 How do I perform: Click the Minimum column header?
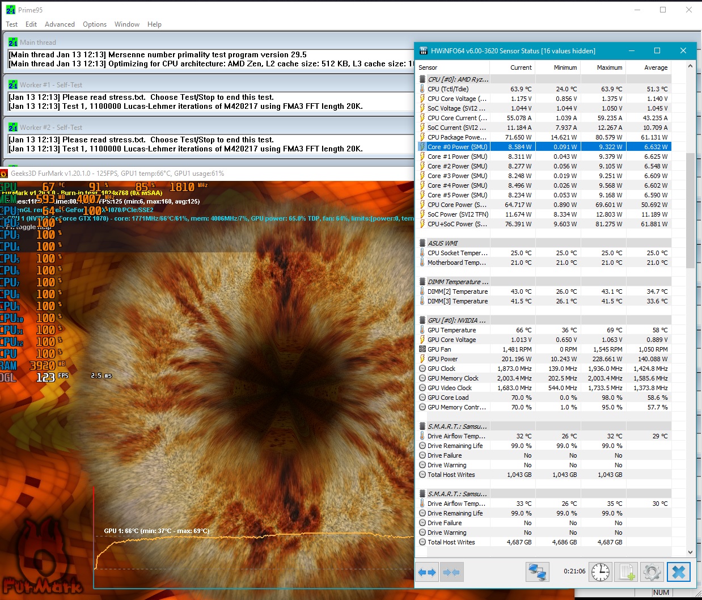[x=558, y=67]
